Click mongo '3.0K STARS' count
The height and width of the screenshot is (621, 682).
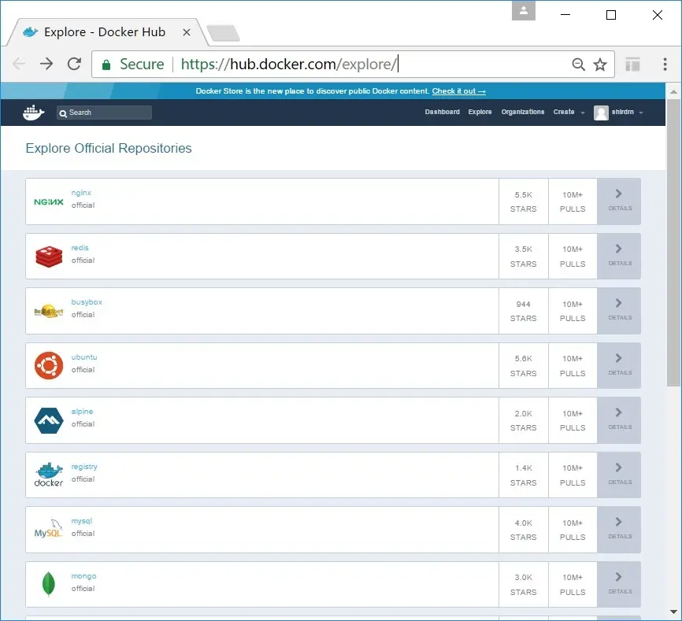[x=523, y=585]
